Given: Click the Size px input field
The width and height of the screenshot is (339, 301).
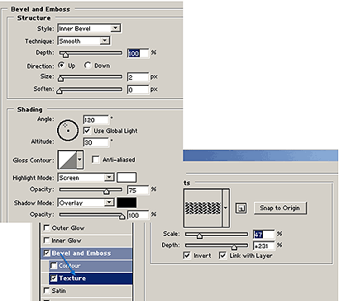Looking at the screenshot, I should click(138, 78).
